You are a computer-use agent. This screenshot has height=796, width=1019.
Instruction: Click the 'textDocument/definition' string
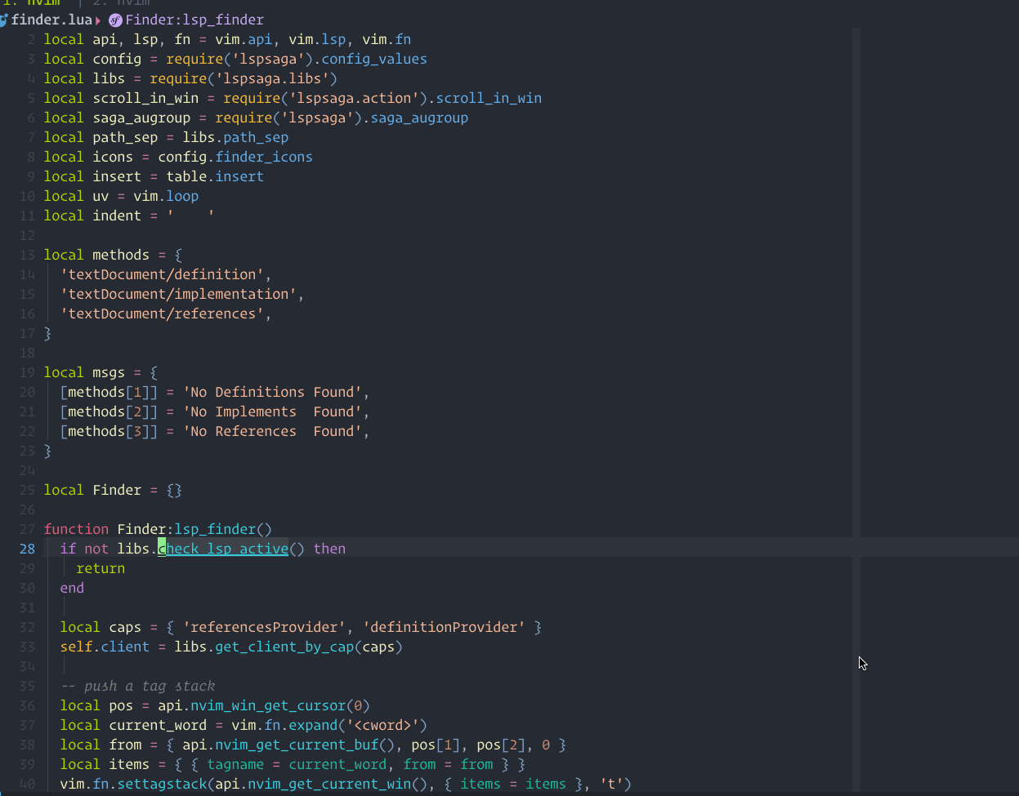click(162, 274)
